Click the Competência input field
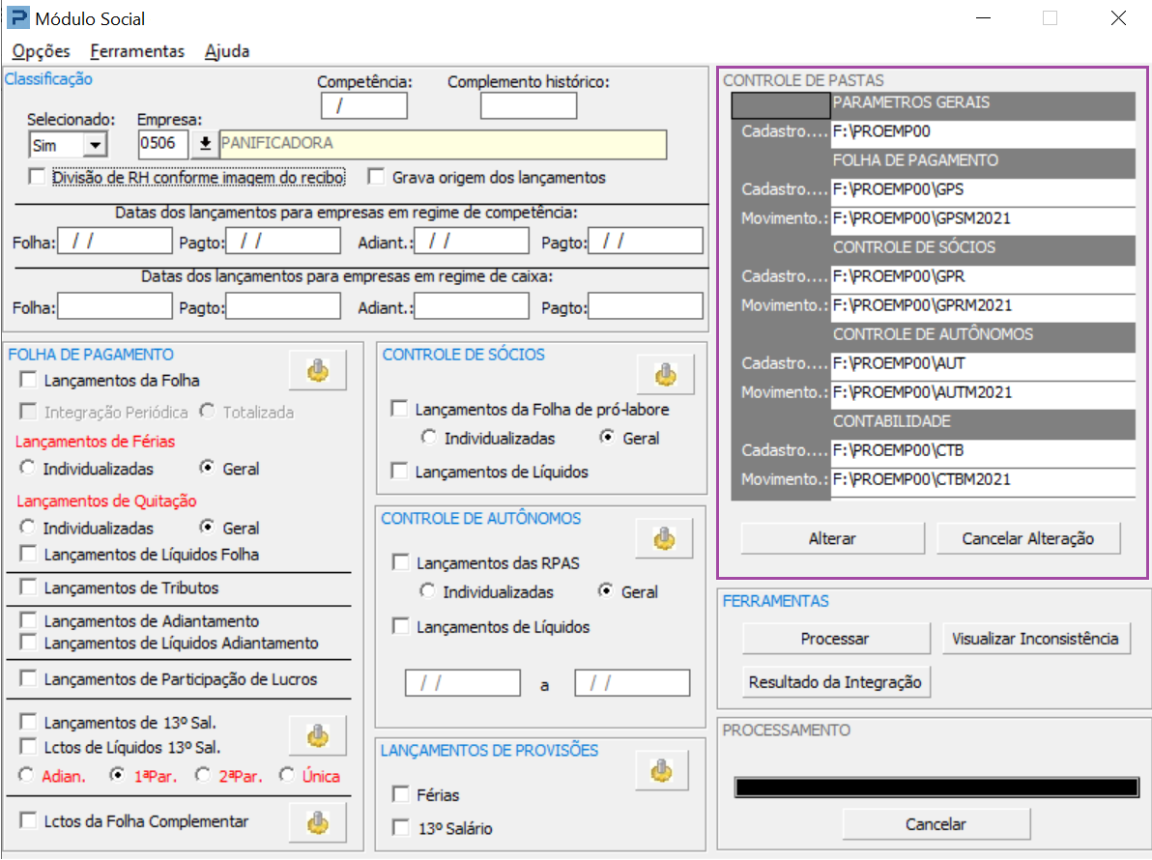Screen dimensions: 1152x860 363,105
